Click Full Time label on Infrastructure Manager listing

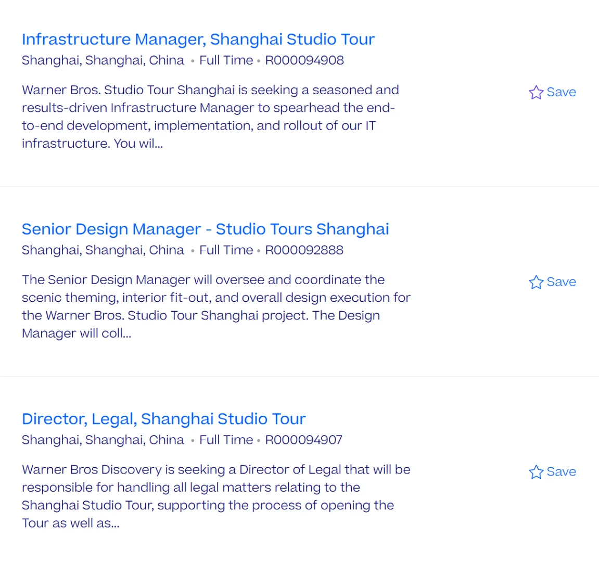(226, 60)
